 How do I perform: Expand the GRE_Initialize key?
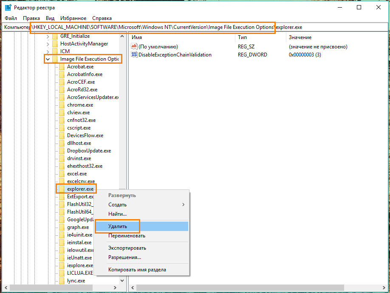[x=48, y=37]
